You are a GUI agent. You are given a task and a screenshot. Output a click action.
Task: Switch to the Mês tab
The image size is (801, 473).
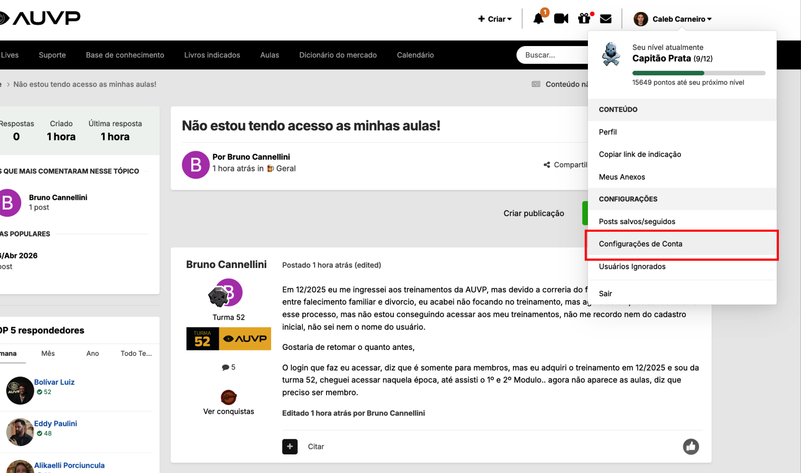pyautogui.click(x=48, y=353)
